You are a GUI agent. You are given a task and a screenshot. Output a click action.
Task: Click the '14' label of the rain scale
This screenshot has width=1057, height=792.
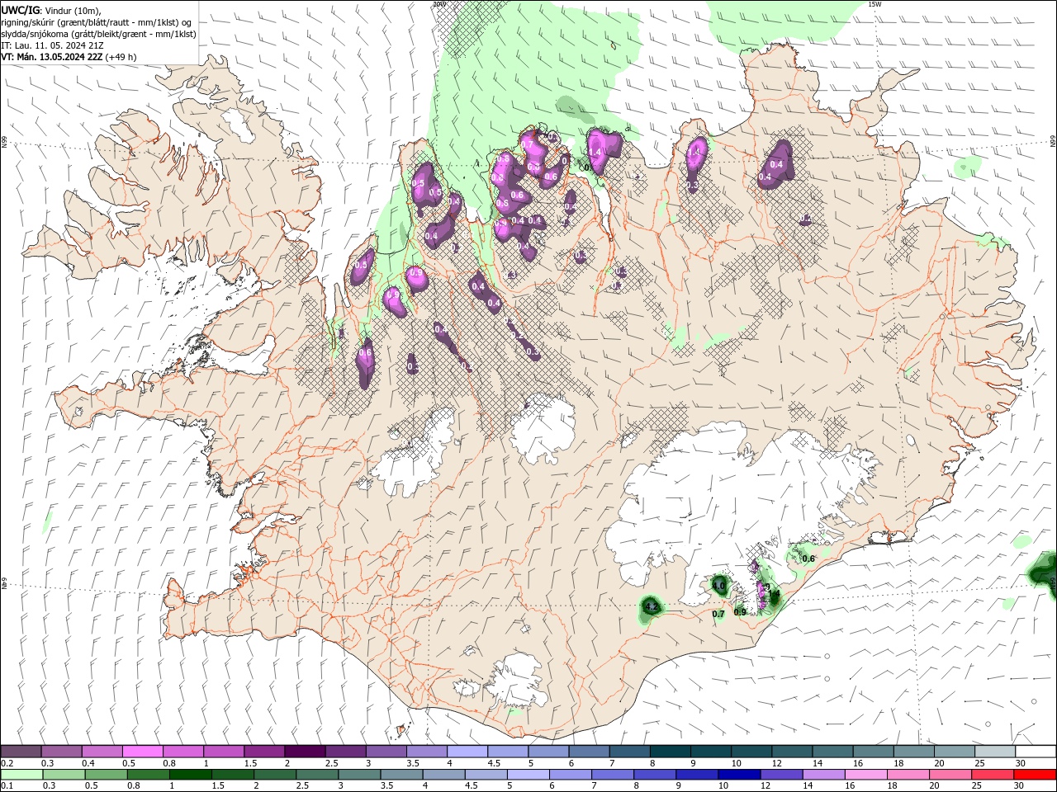(x=809, y=786)
